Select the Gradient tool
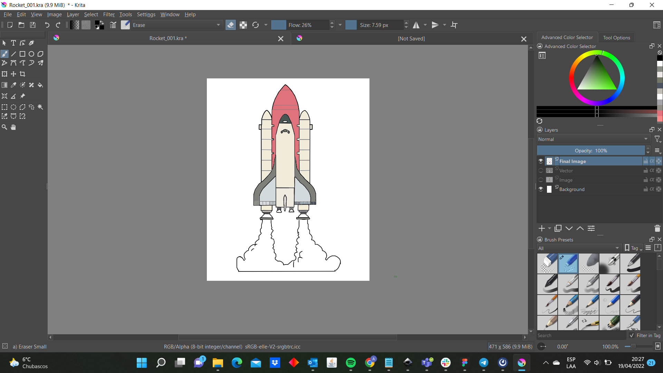The width and height of the screenshot is (663, 373). tap(4, 85)
